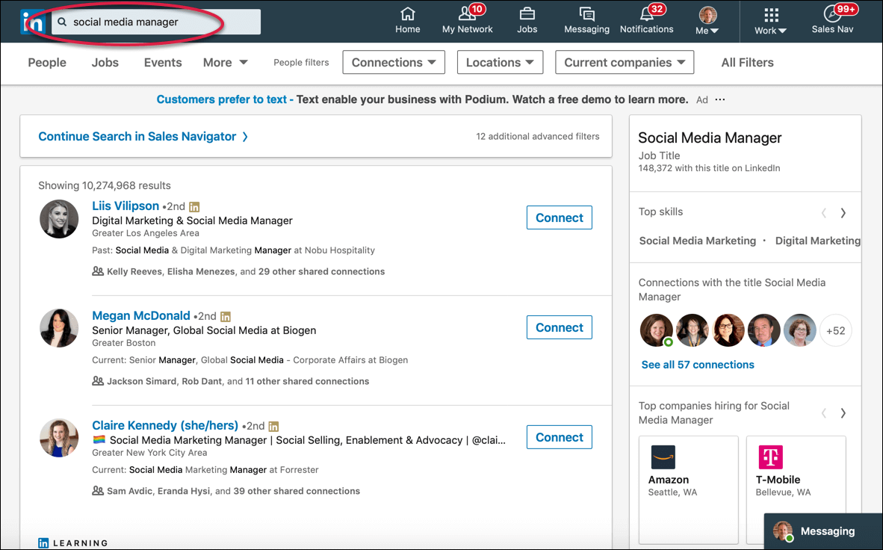This screenshot has height=550, width=883.
Task: Open the Current companies filter dropdown
Action: (x=625, y=63)
